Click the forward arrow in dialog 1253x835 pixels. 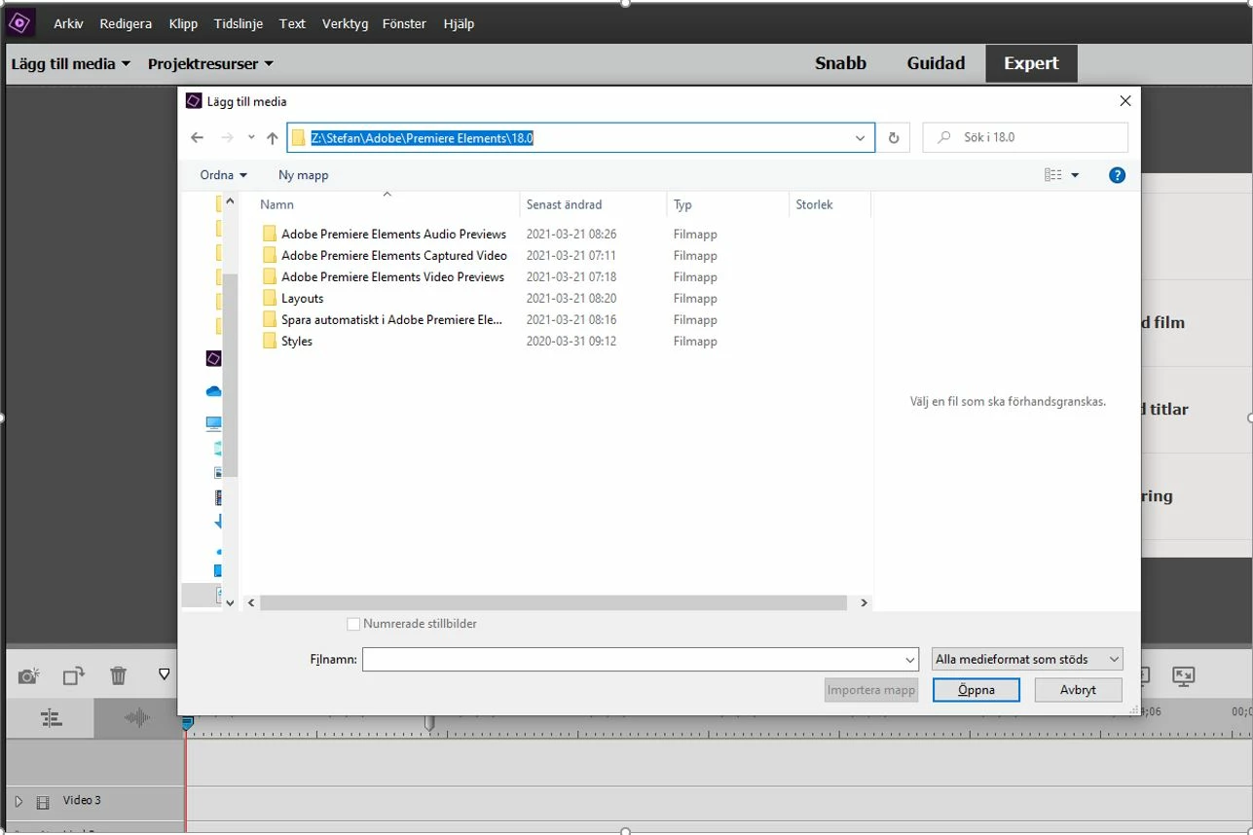click(228, 138)
